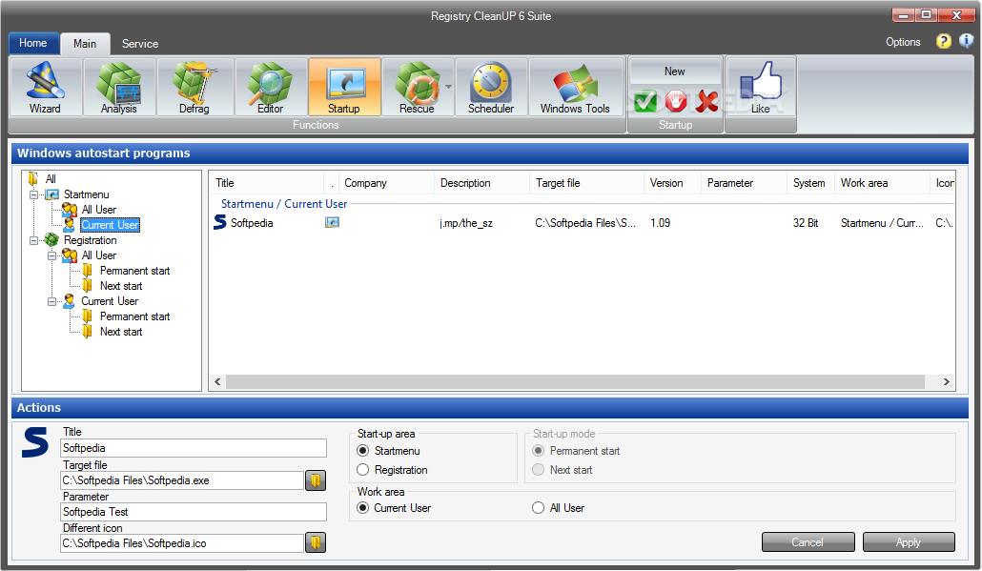Click the shortcut icon beside Softpedia entry

click(332, 222)
